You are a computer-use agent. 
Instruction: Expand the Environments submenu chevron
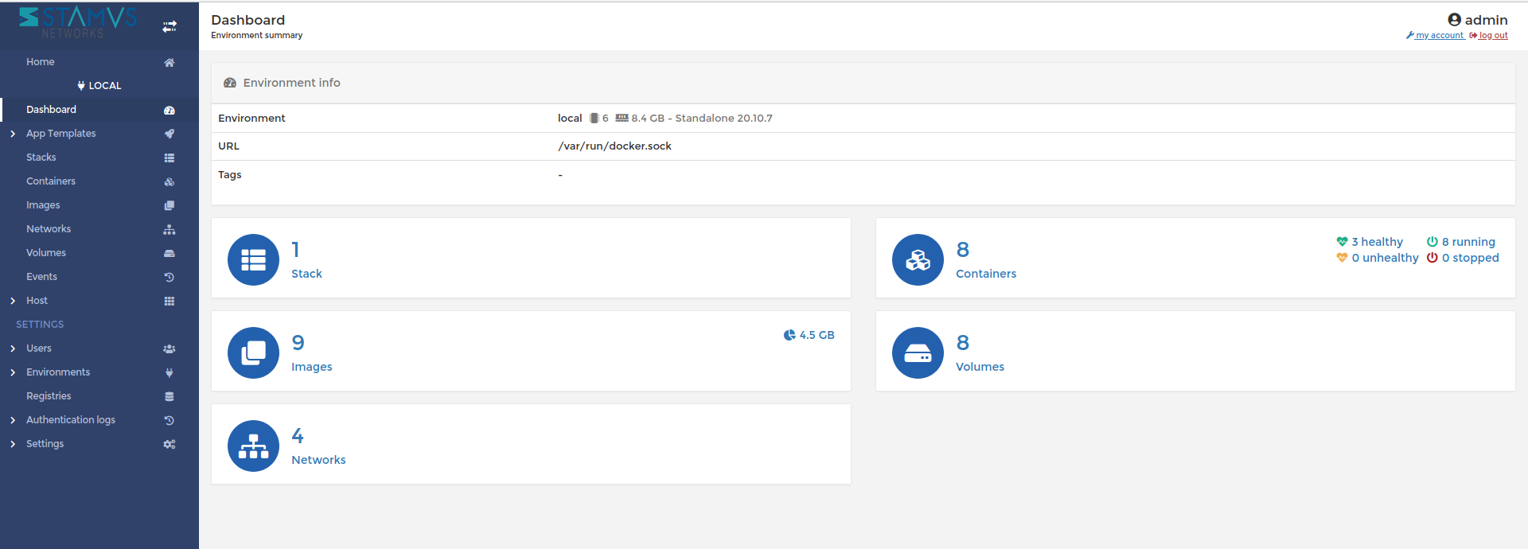13,372
